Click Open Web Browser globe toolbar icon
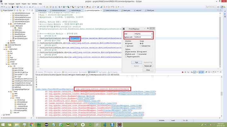This screenshot has width=227, height=127. pos(98,7)
